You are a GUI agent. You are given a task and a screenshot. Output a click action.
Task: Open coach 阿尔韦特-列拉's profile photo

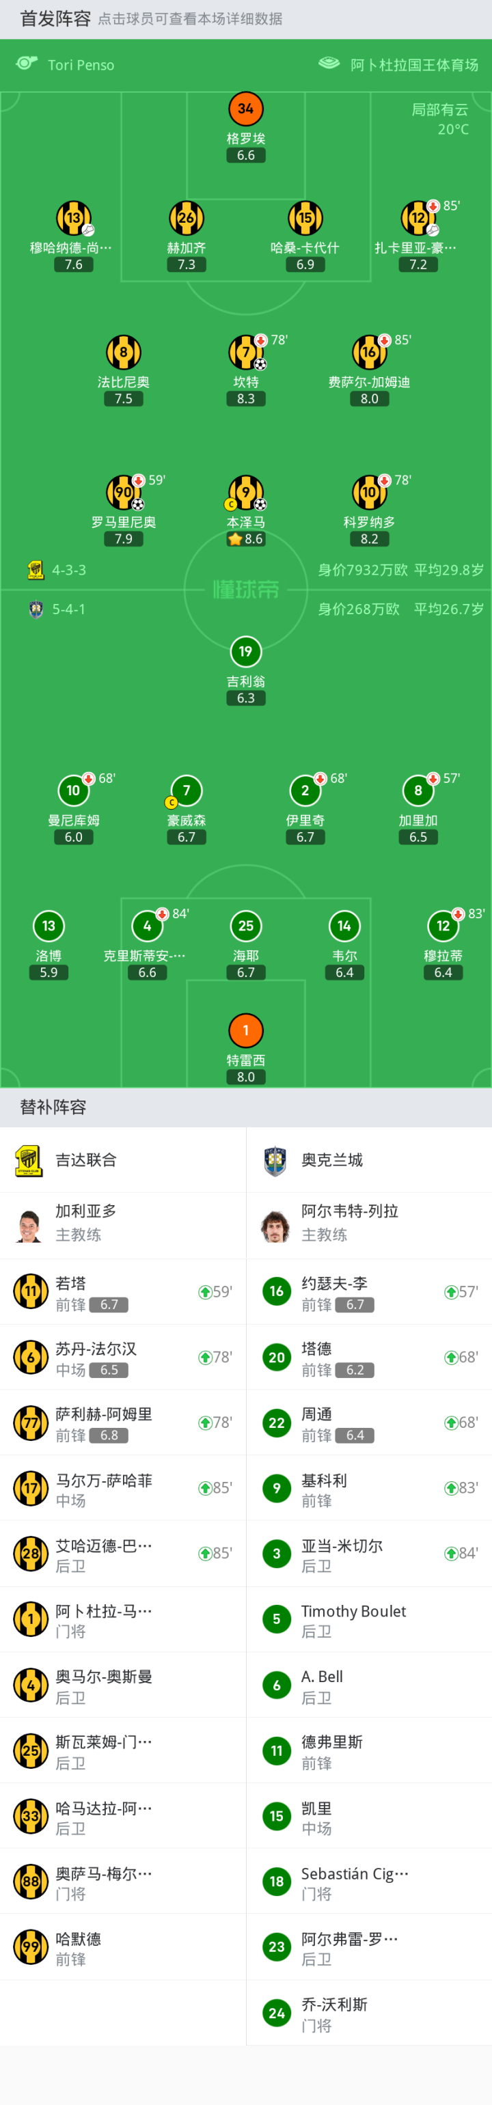point(275,1225)
